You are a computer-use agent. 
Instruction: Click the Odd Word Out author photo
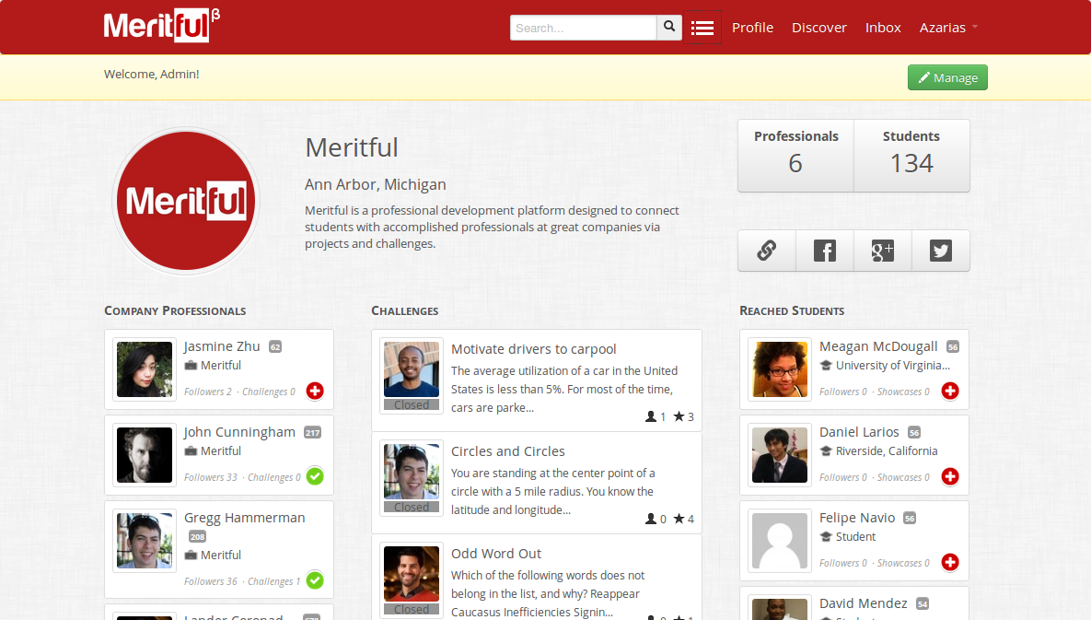(412, 574)
